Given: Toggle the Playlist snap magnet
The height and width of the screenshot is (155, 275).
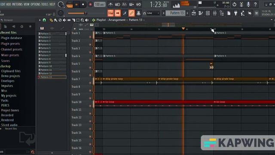Looking at the screenshot, I should point(44,20).
